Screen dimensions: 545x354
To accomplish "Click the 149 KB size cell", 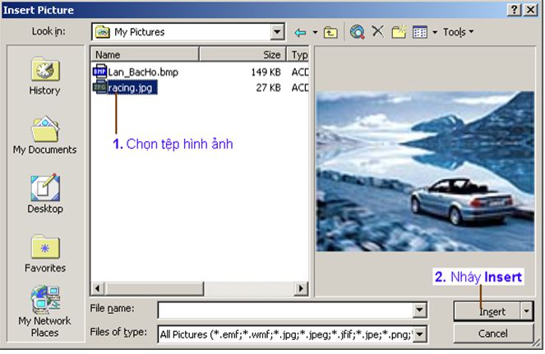I will (x=266, y=72).
